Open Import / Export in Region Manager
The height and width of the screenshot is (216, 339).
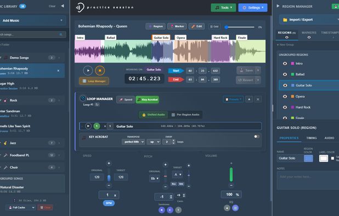tap(309, 20)
